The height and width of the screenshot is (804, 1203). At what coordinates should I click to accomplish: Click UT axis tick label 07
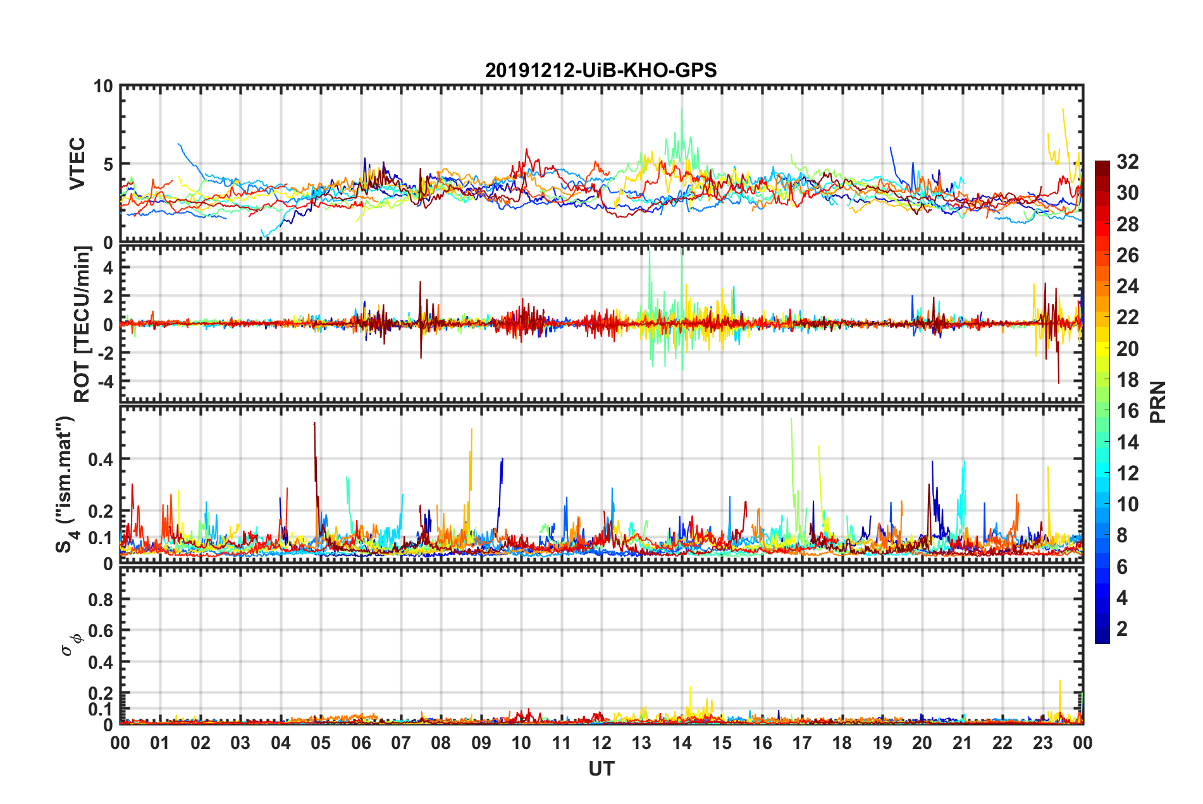click(x=401, y=743)
